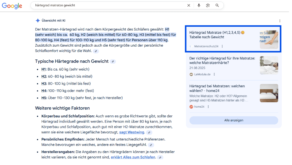Image resolution: width=292 pixels, height=165 pixels.
Task: Click link icon after Persönliches Empfinden paragraph
Action: pyautogui.click(x=151, y=145)
